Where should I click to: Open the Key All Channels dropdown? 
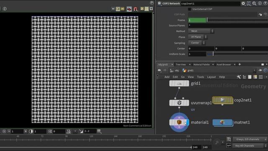pos(250,146)
